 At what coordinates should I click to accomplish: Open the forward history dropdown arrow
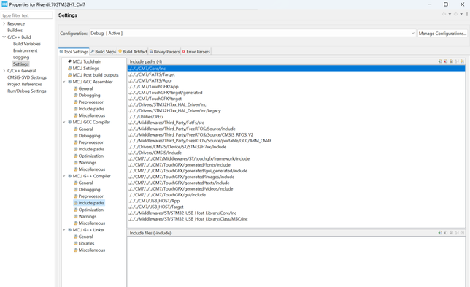coord(461,14)
